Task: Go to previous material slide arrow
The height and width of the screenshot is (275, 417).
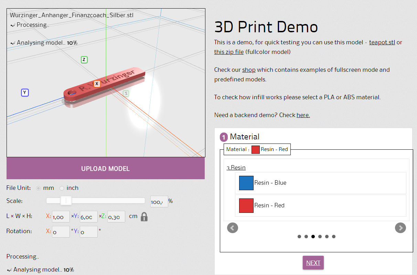Action: coord(233,228)
